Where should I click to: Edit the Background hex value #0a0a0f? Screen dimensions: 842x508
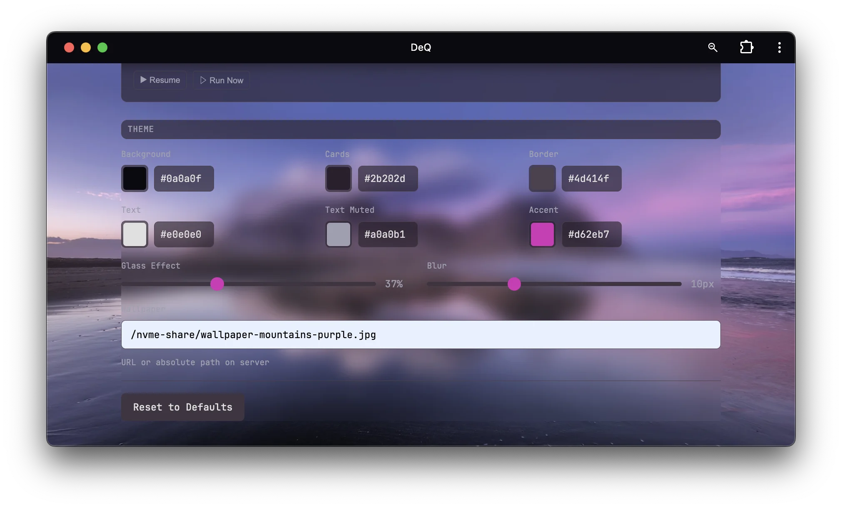pos(184,178)
